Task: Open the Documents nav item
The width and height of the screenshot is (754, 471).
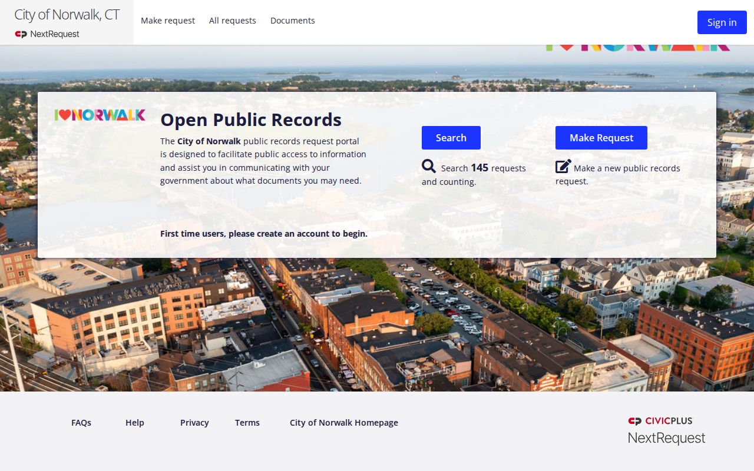Action: click(293, 21)
